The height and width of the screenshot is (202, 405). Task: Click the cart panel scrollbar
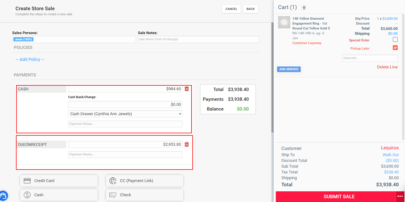point(403,77)
